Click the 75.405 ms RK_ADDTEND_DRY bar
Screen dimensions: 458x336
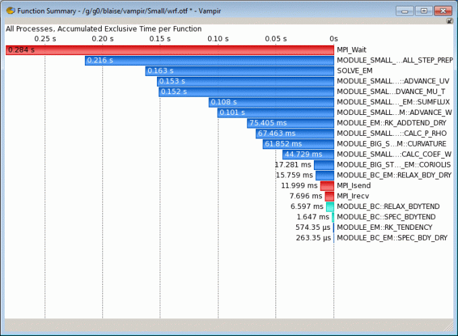(291, 123)
